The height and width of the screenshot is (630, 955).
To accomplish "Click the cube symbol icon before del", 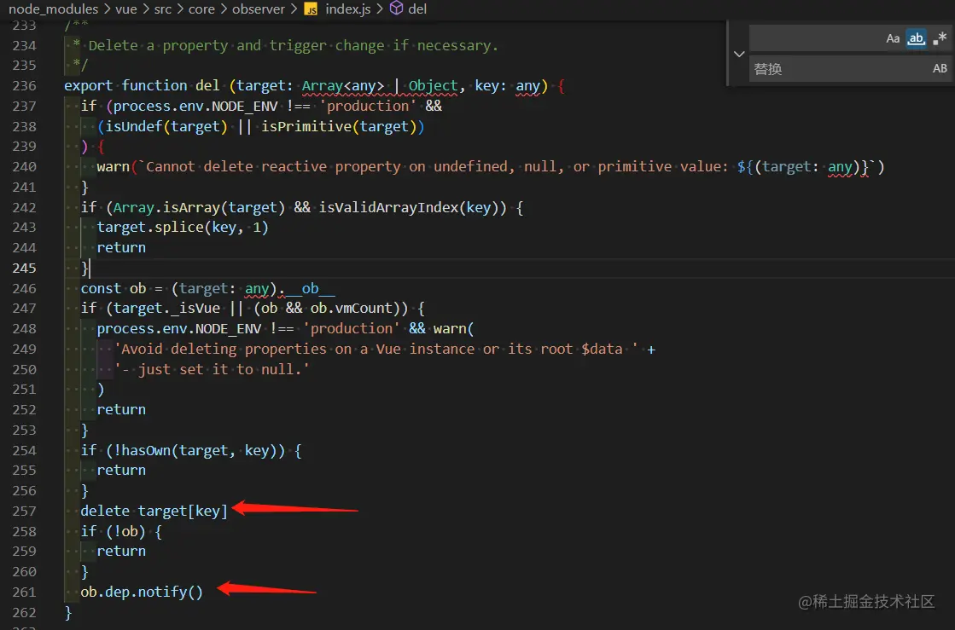I will click(397, 9).
